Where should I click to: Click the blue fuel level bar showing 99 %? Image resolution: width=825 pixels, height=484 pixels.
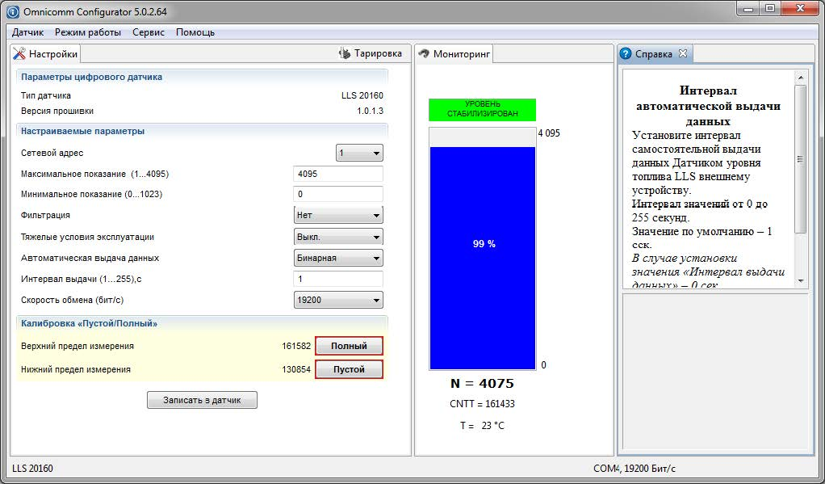coord(483,258)
